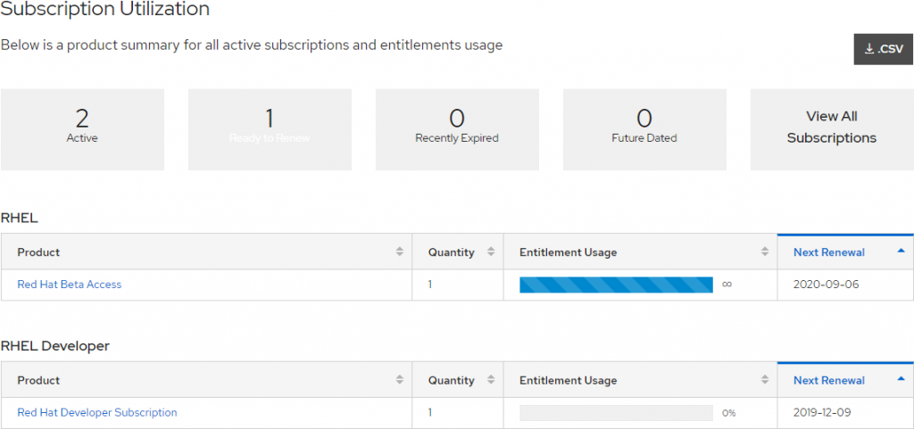
Task: Open the Ready to Renew card
Action: pos(270,128)
